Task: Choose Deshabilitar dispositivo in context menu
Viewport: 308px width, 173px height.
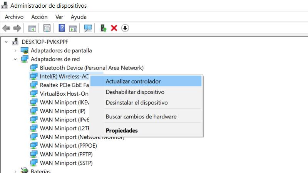Action: click(135, 92)
